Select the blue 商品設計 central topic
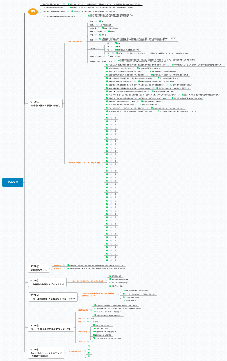Screen dimensions: 227x361 tap(13, 182)
